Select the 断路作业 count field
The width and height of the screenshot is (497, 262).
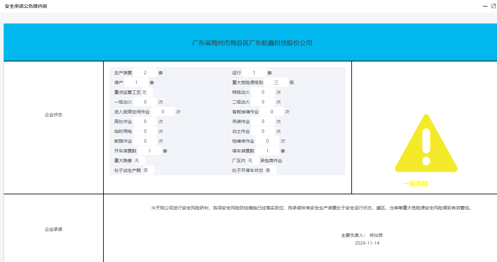click(145, 141)
